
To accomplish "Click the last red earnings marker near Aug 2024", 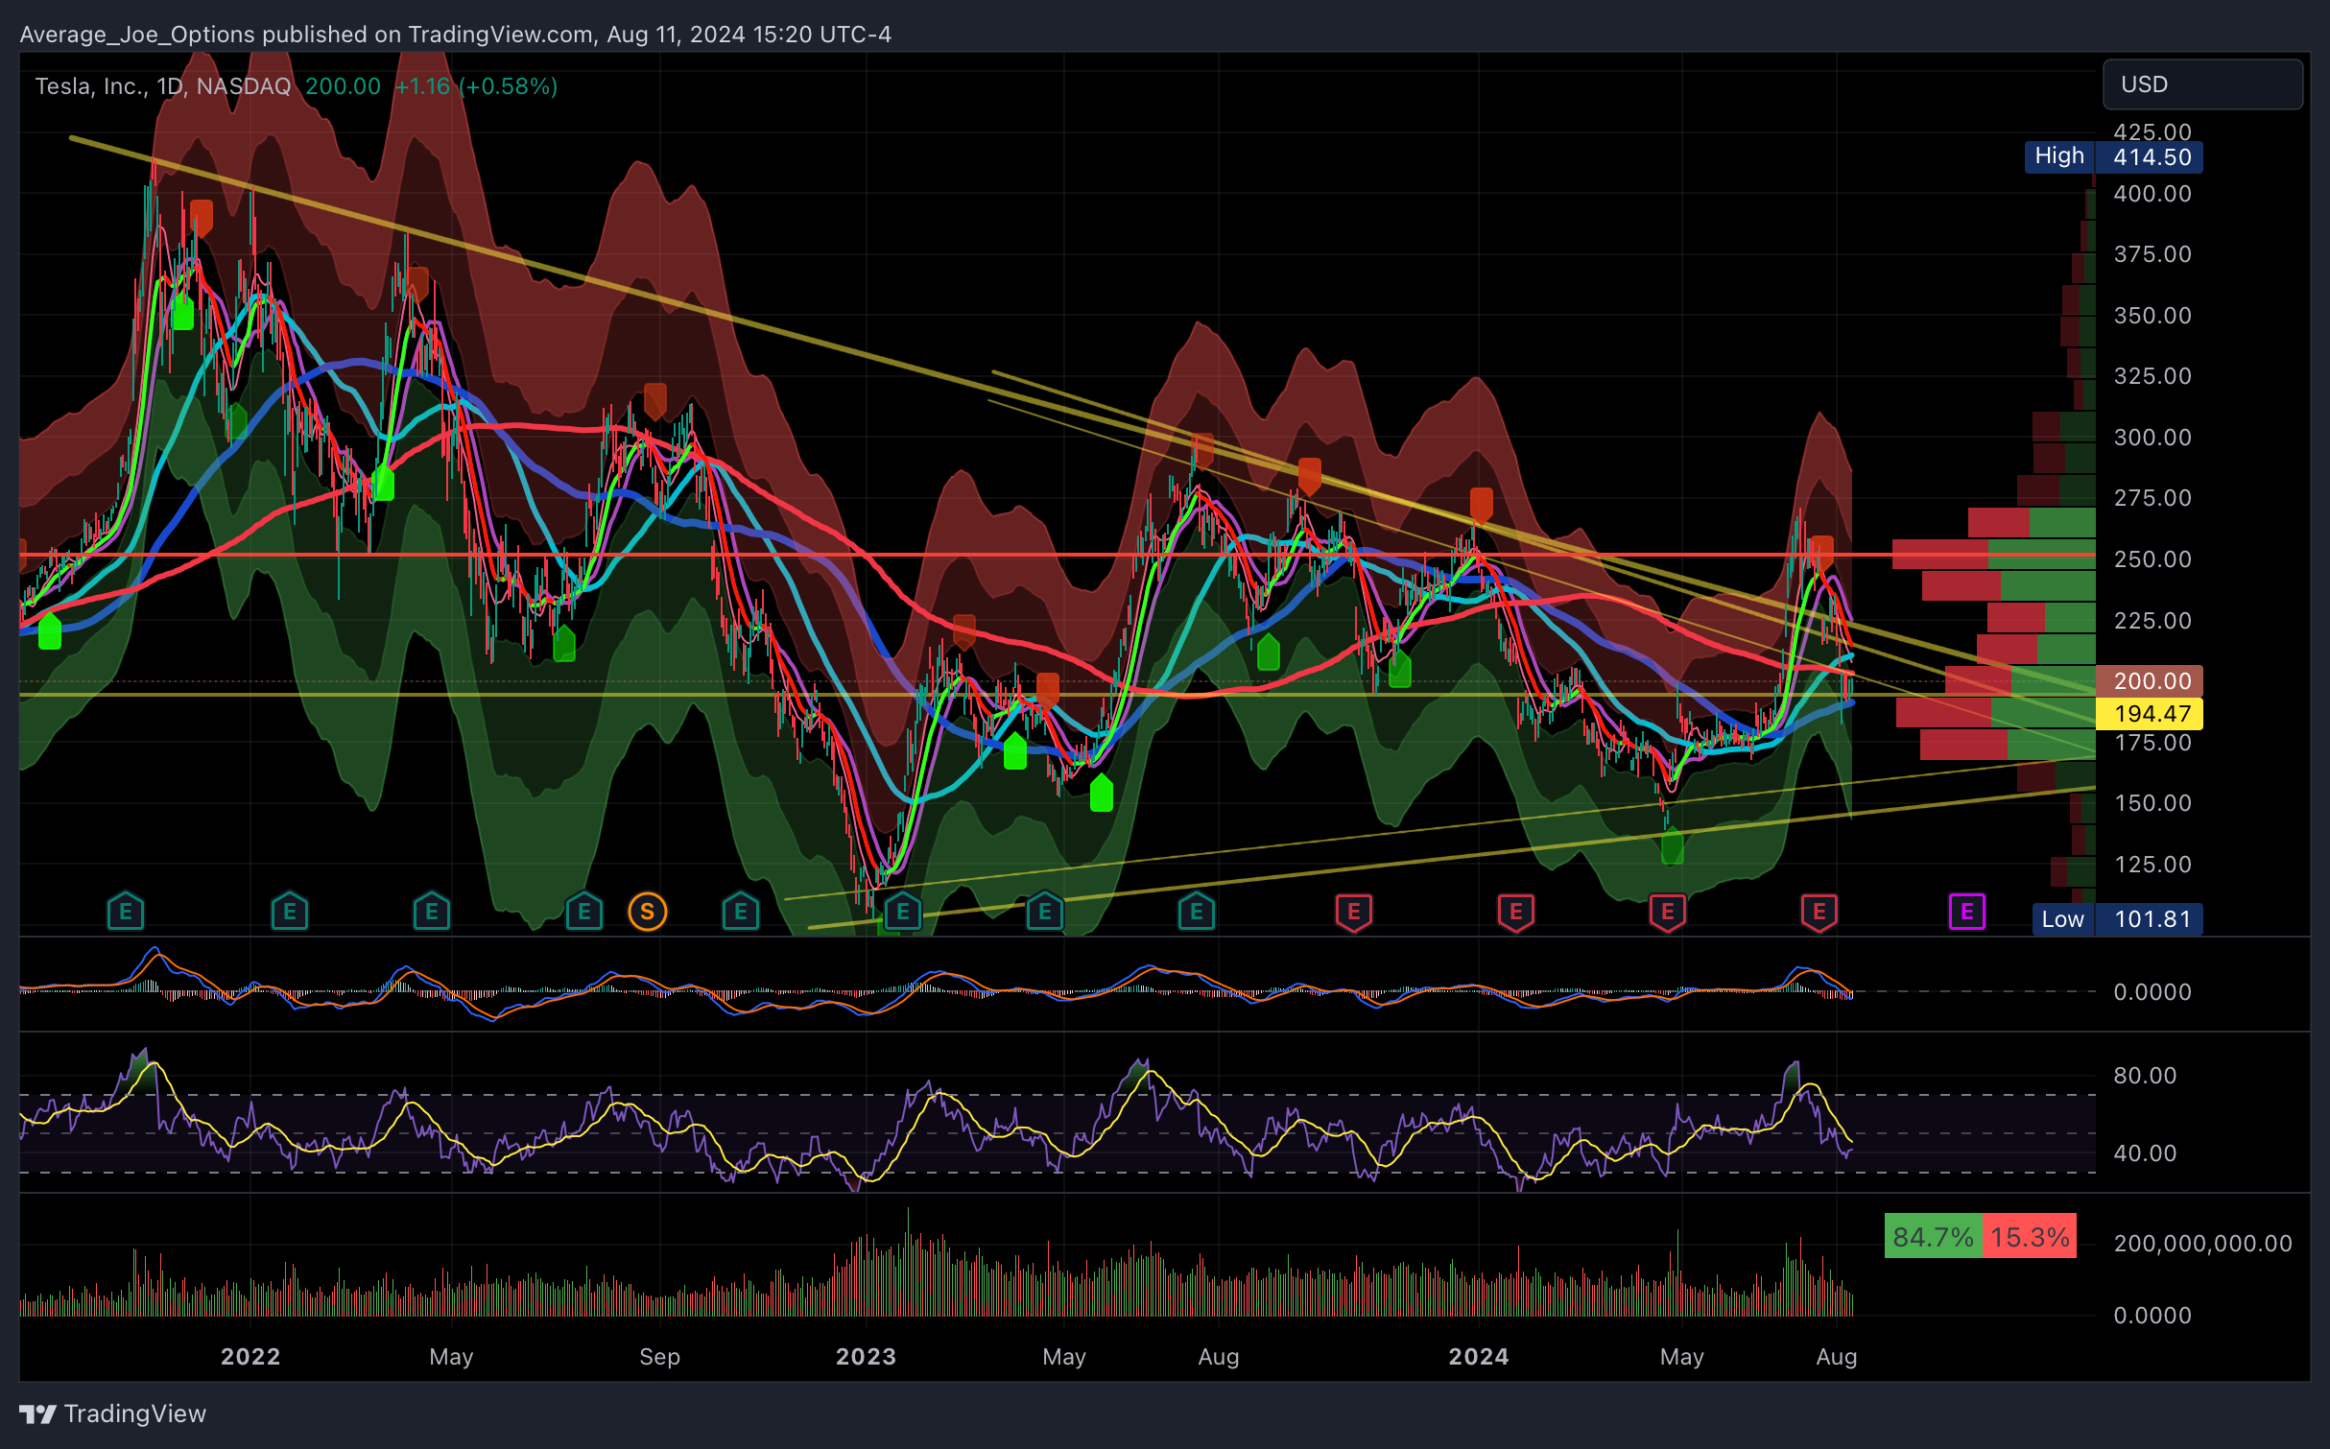I will 1819,912.
